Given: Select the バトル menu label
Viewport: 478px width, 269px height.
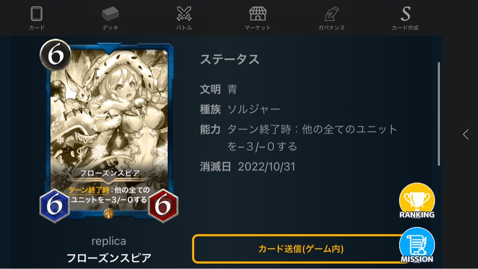Looking at the screenshot, I should coord(184,28).
